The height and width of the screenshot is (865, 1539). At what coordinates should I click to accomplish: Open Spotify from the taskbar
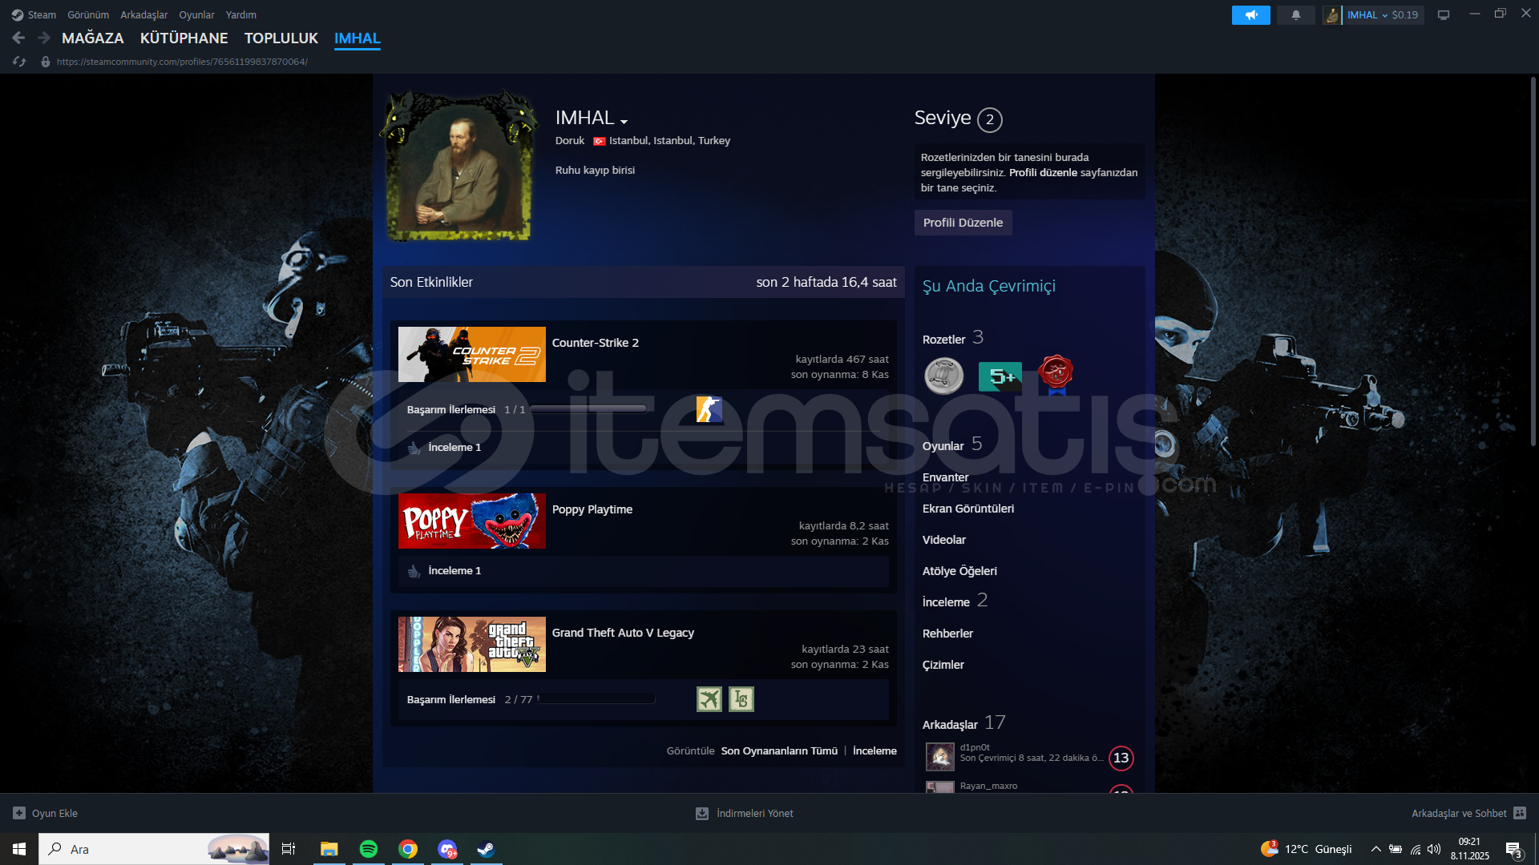click(x=369, y=849)
